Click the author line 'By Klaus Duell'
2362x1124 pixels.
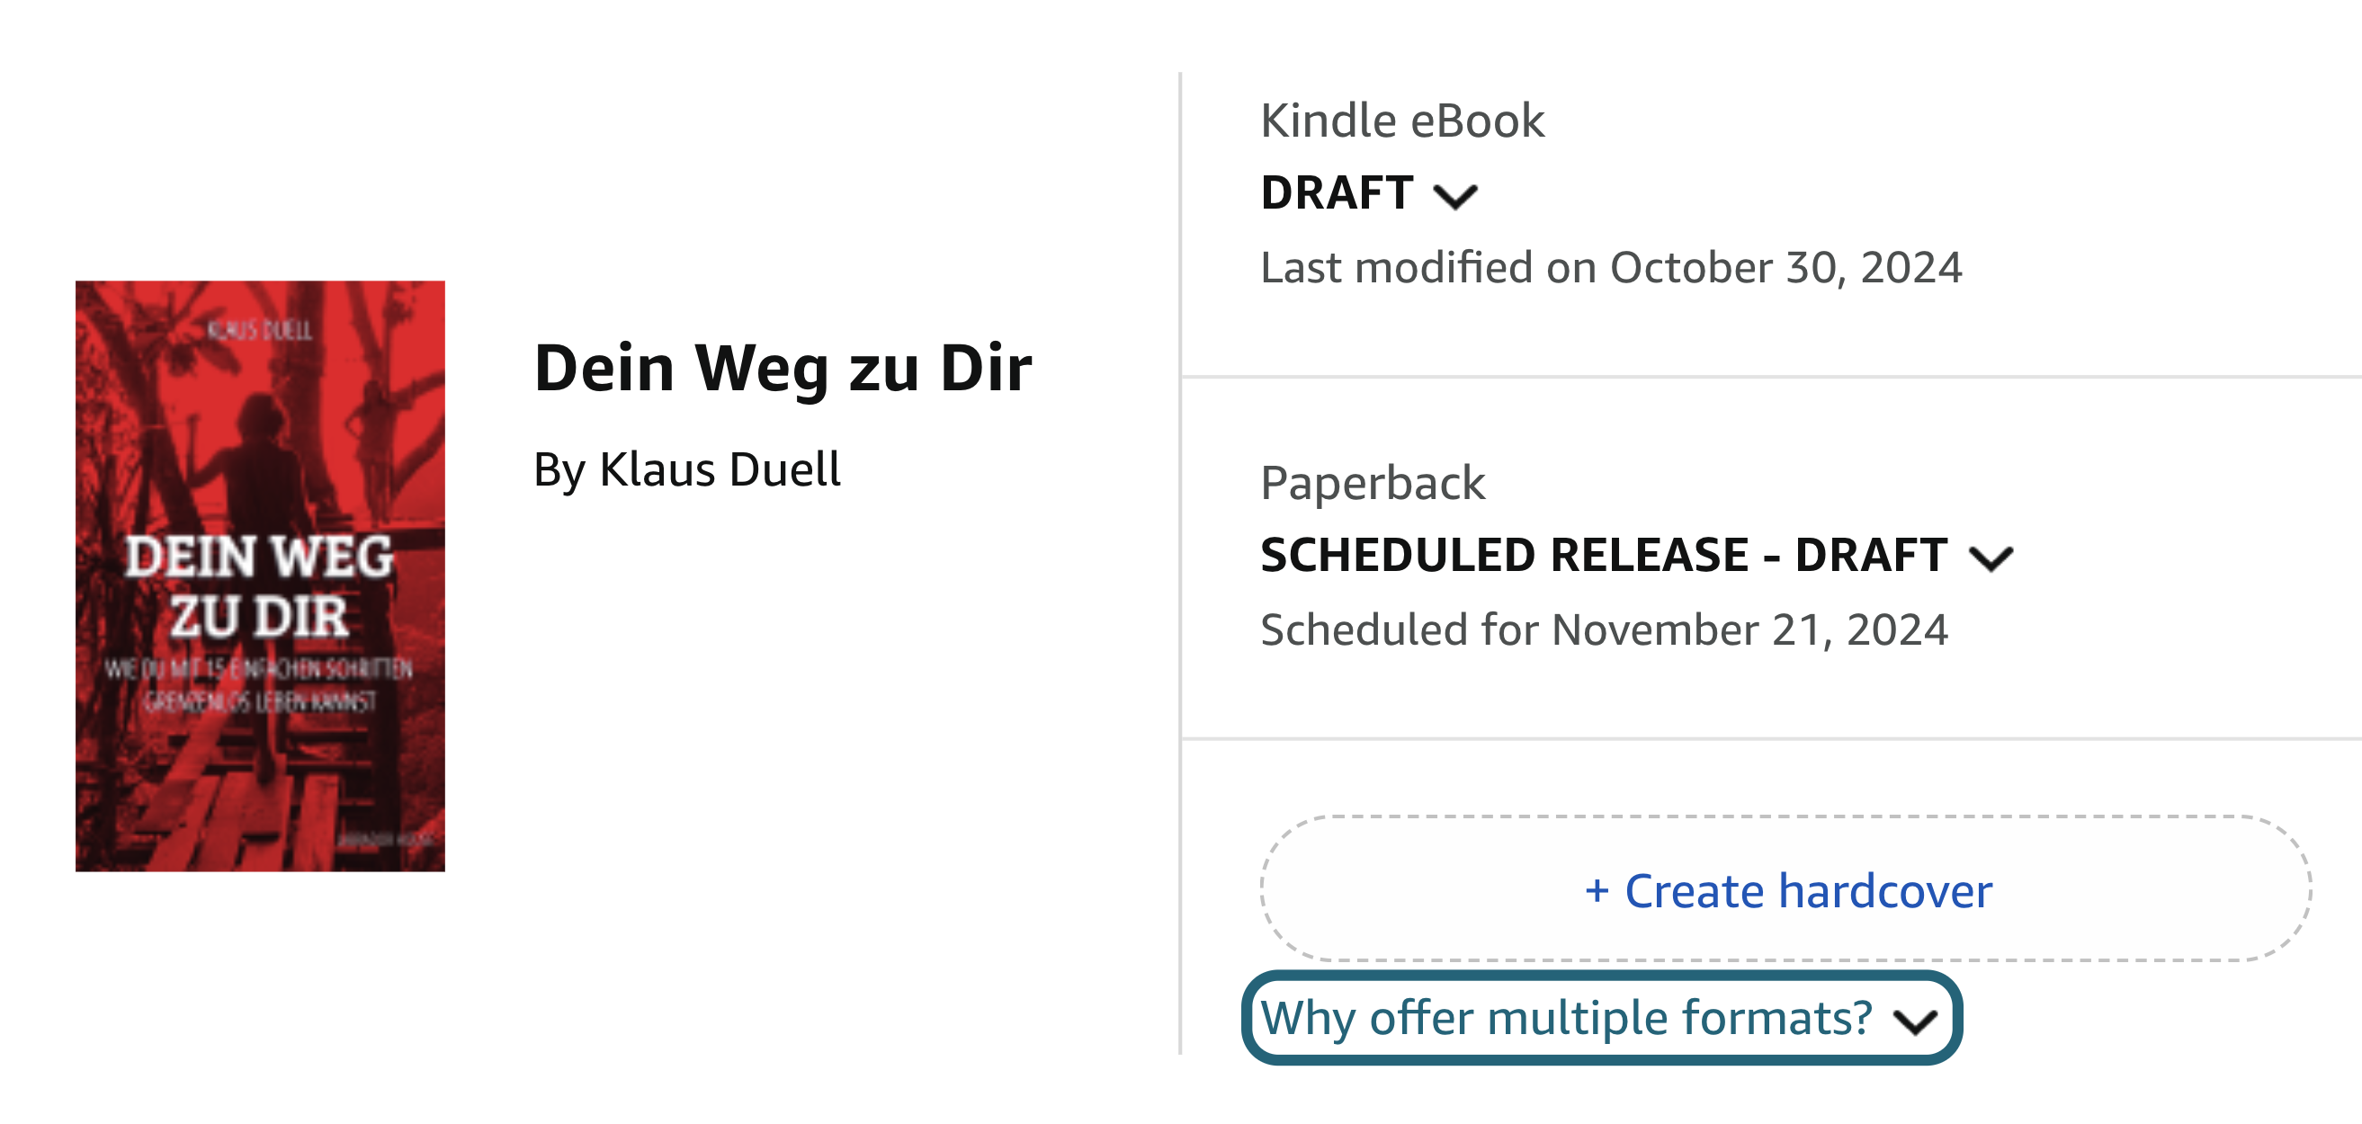687,470
